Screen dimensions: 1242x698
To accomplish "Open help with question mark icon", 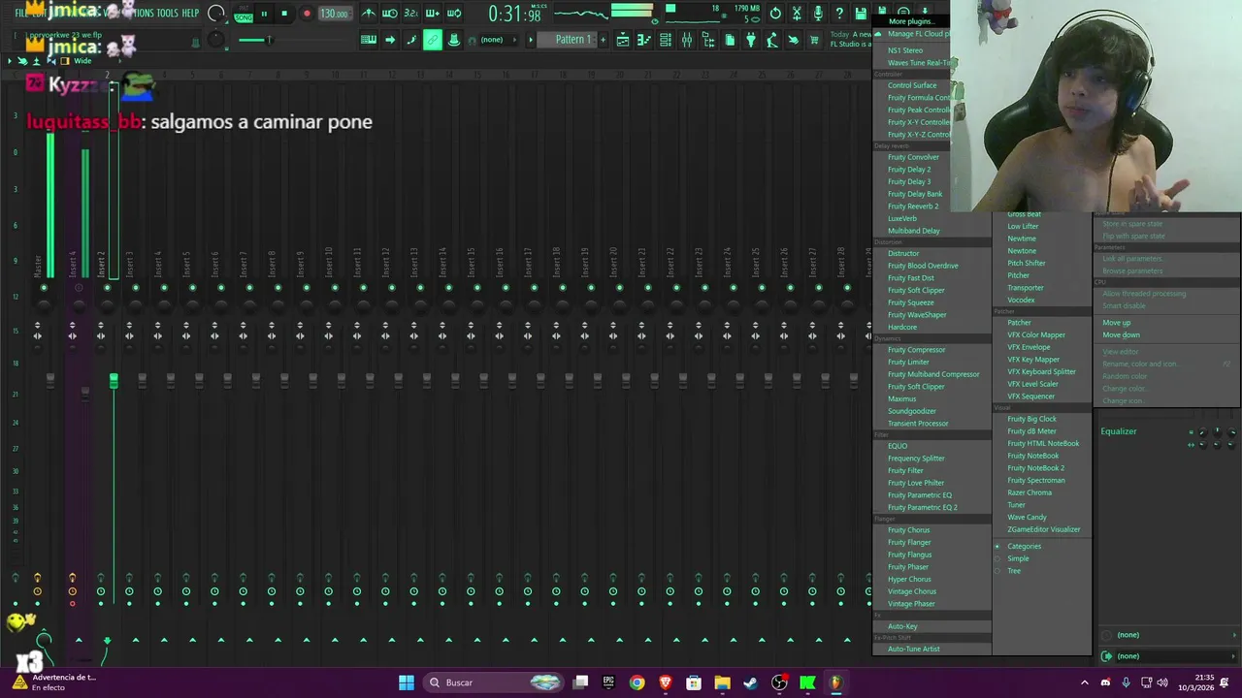I will [x=839, y=14].
